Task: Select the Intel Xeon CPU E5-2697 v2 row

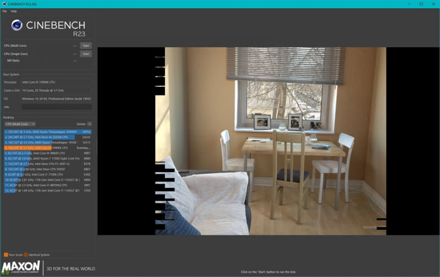Action: (48, 164)
